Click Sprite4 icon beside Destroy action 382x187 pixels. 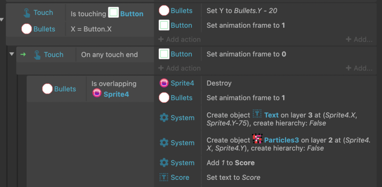164,83
